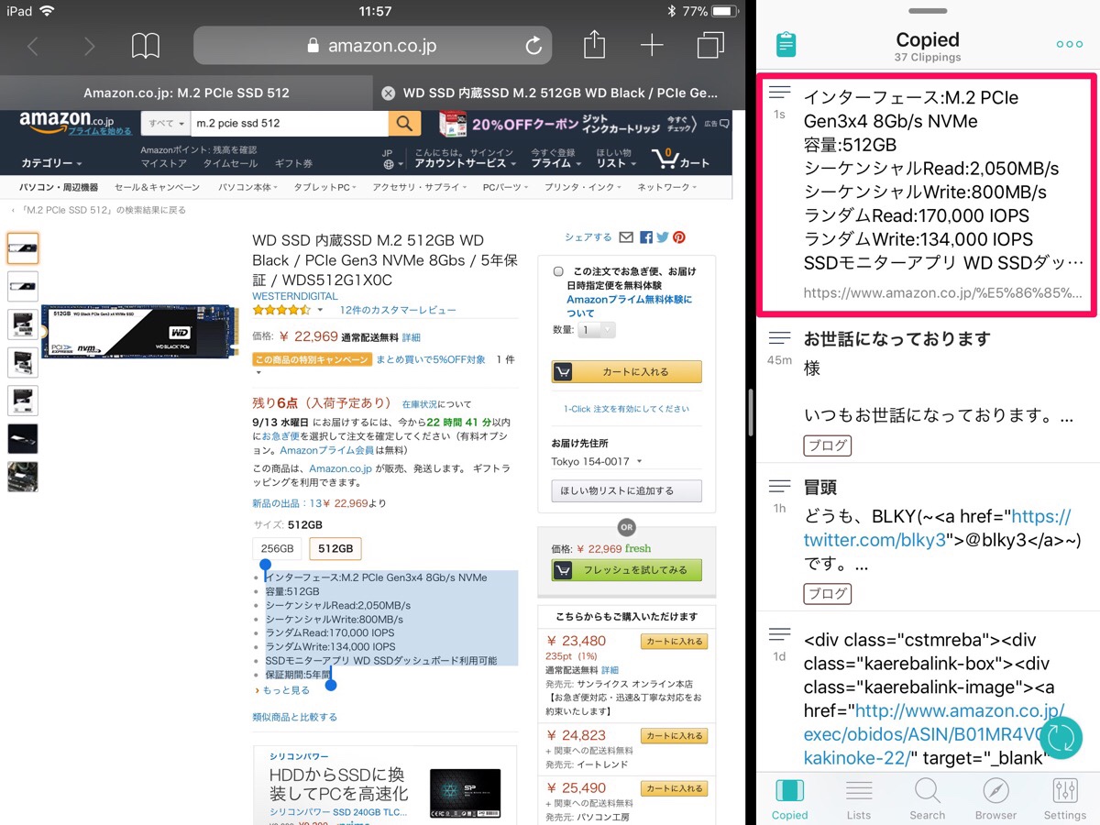Viewport: 1100px width, 825px height.
Task: Click the main SSD product image
Action: coord(139,331)
